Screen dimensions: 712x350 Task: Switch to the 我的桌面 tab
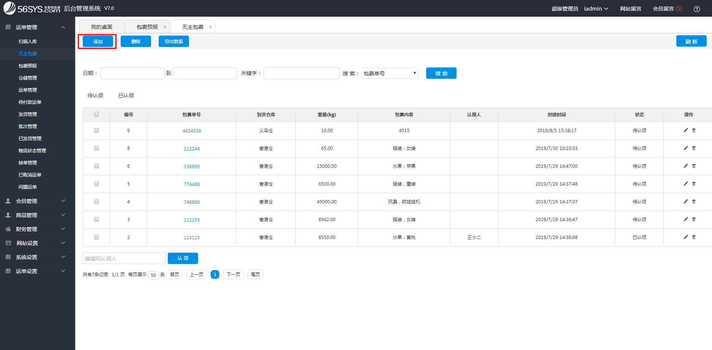point(102,27)
